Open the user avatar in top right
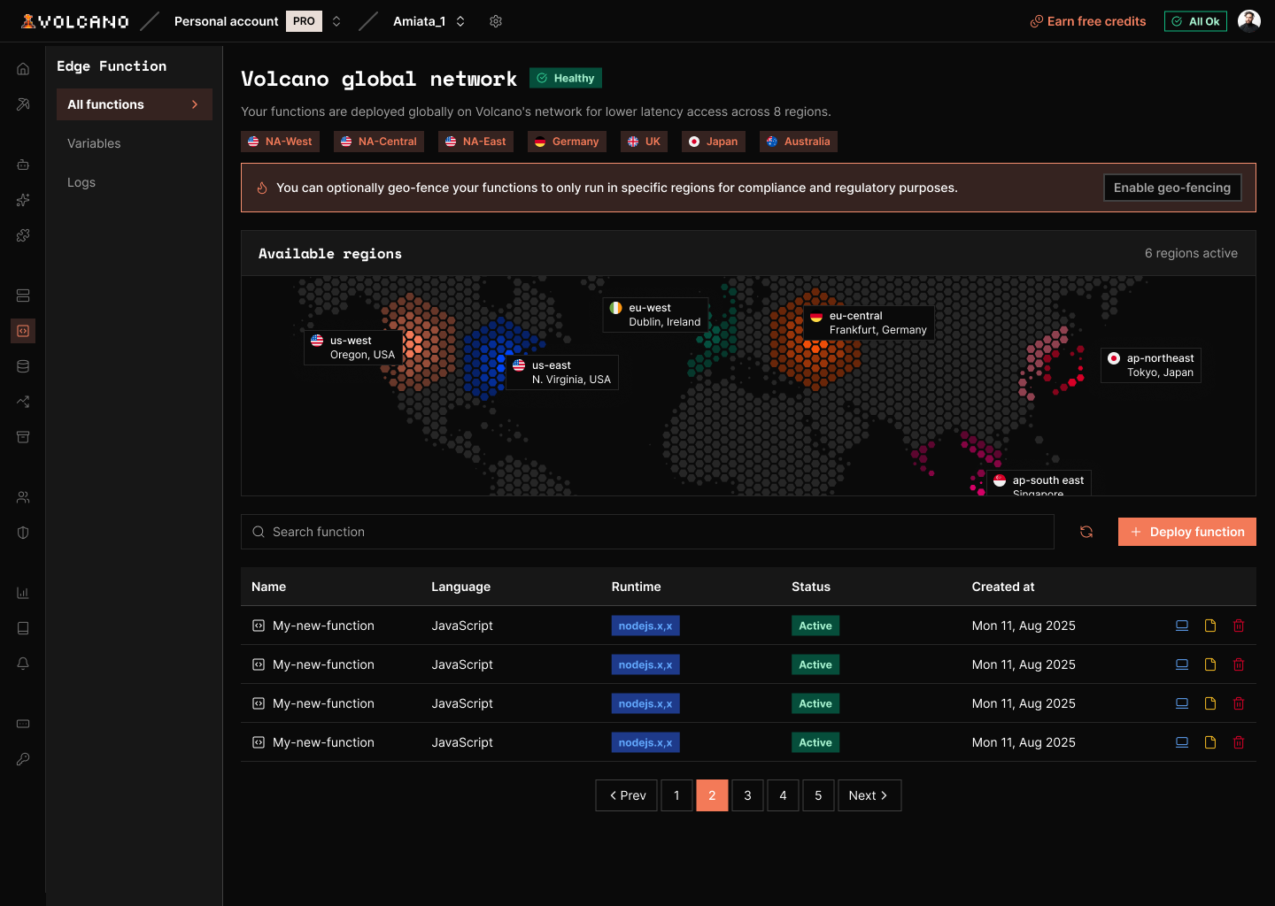 [1249, 21]
